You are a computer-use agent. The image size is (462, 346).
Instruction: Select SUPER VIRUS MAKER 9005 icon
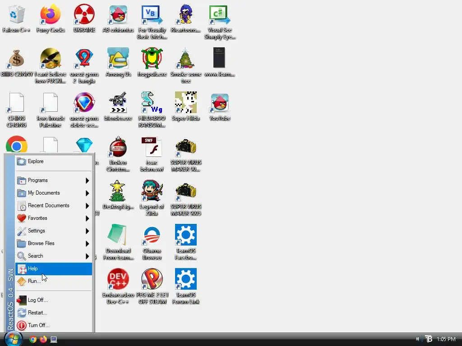pyautogui.click(x=186, y=191)
